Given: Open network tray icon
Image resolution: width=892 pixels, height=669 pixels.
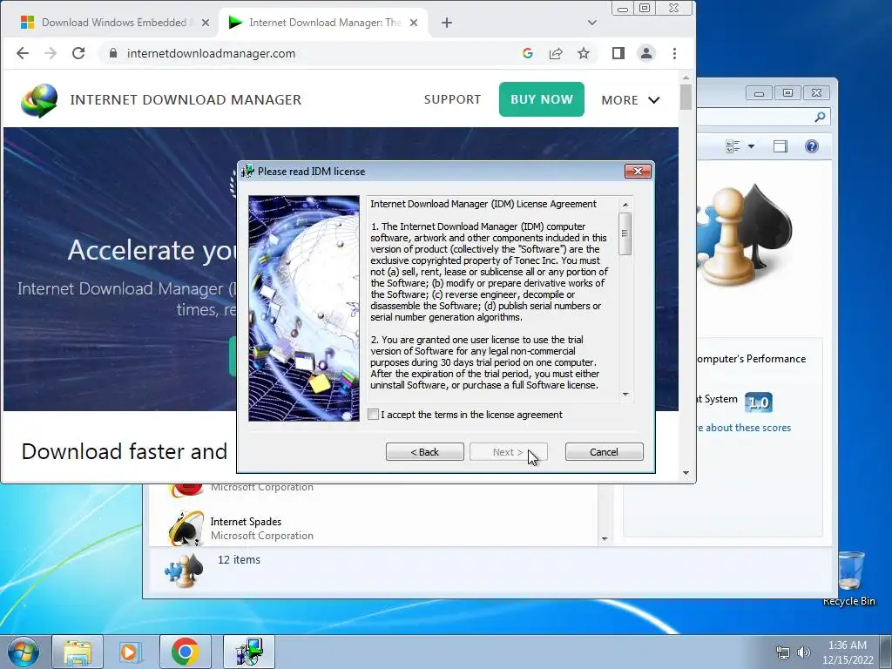Looking at the screenshot, I should click(783, 652).
